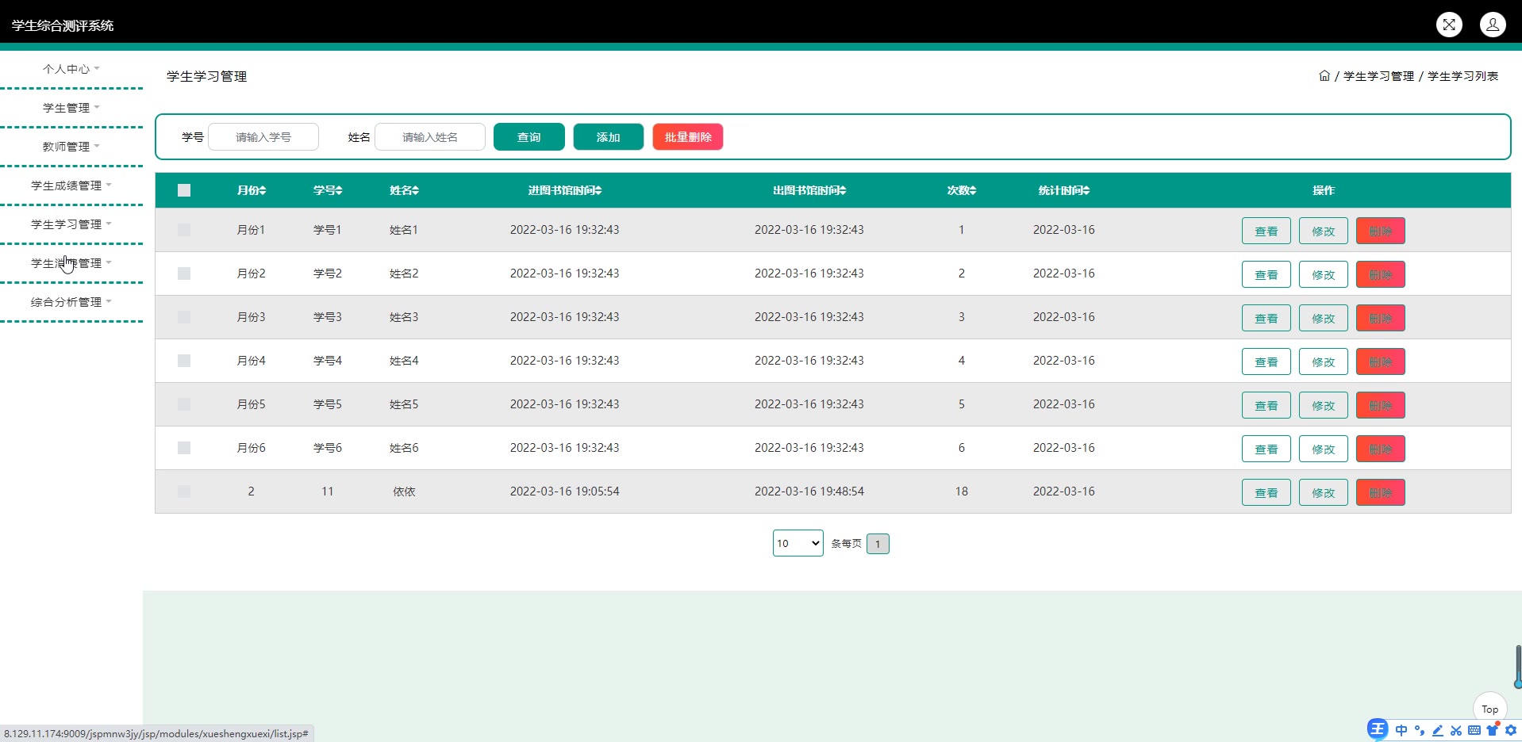Open the 教师管理 sidebar menu item

71,147
